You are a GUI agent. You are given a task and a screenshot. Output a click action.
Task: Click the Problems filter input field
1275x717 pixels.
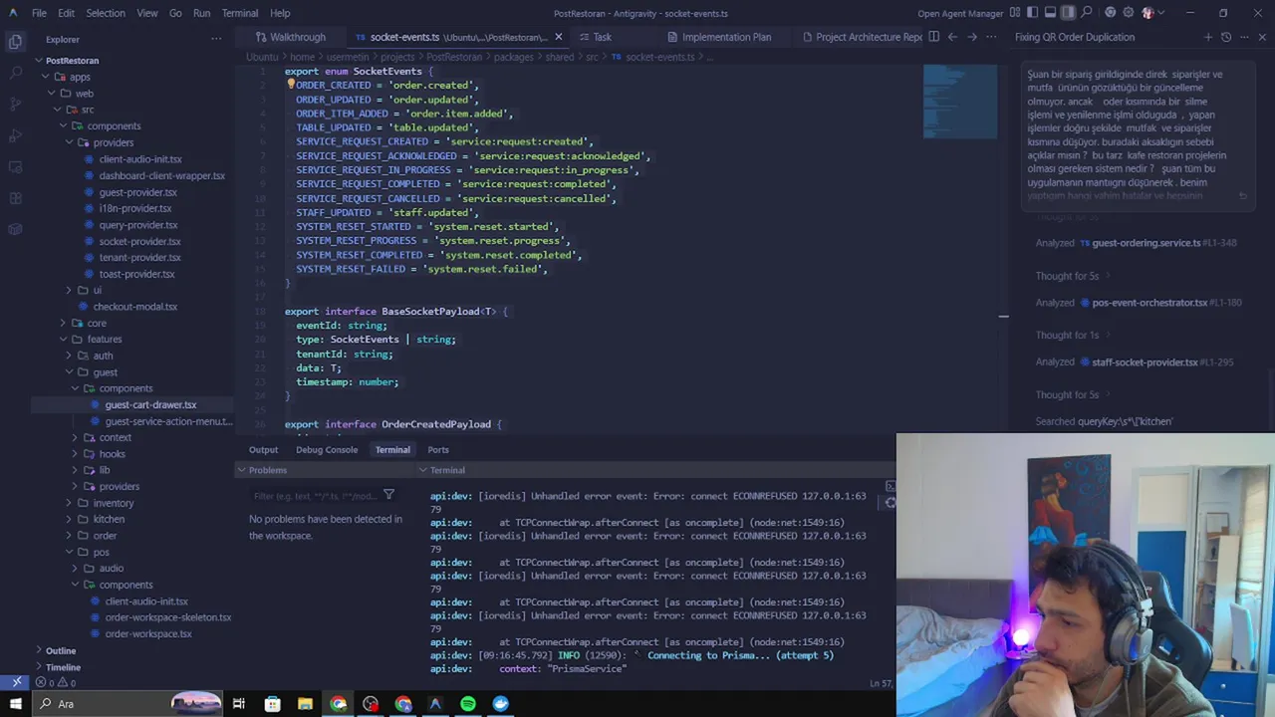315,495
